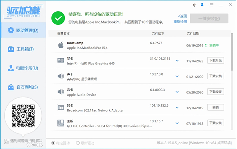Click the Apple Inc.MacBookPro15,4 text

[87, 48]
